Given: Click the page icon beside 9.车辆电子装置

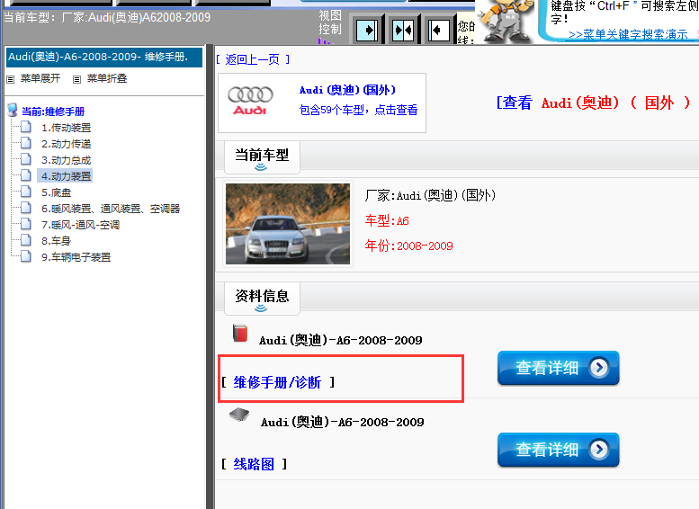Looking at the screenshot, I should coord(26,256).
